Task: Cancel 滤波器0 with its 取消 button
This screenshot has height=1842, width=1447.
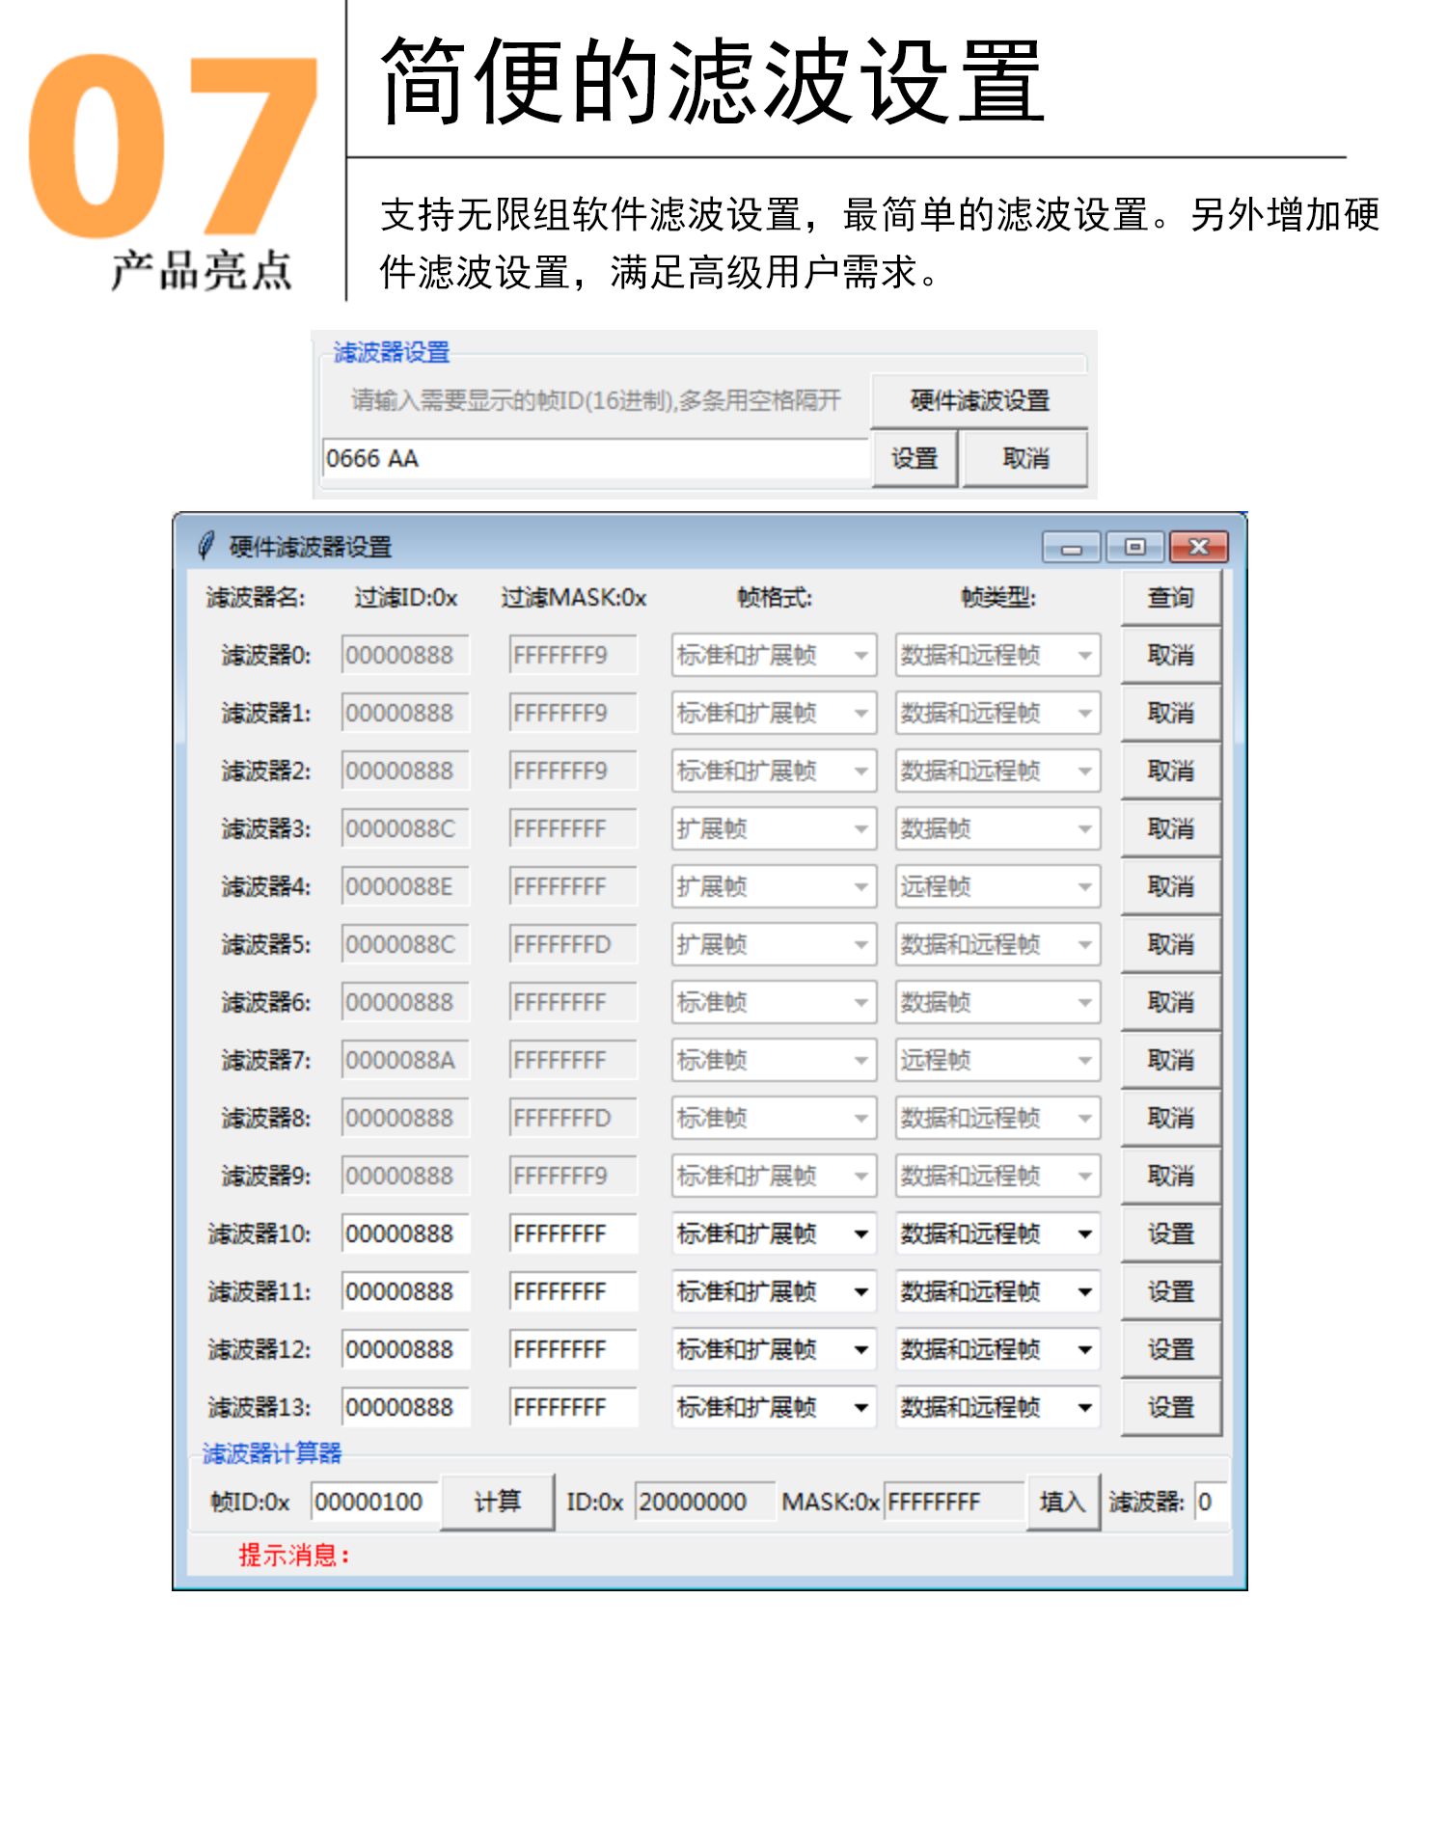Action: tap(1171, 656)
